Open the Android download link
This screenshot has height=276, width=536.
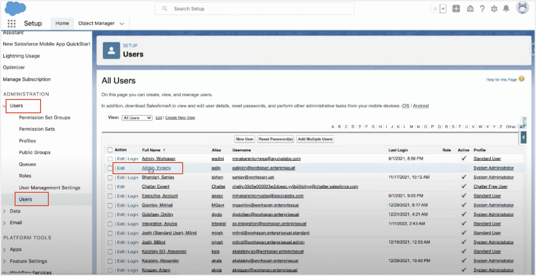click(x=421, y=106)
